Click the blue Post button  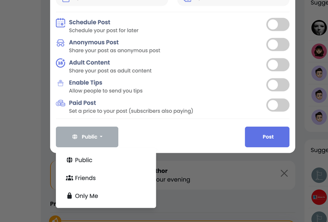(x=267, y=137)
